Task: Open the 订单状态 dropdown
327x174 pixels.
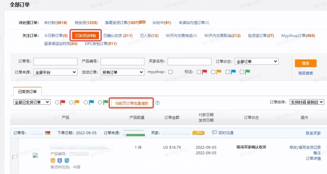Action: 256,62
